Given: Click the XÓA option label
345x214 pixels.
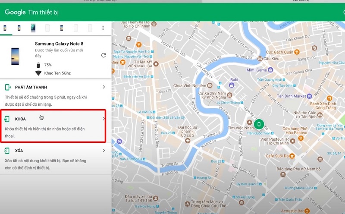Looking at the screenshot, I should coord(19,151).
